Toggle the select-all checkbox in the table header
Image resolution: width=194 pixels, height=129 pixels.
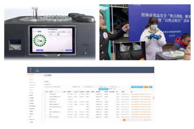click(46, 92)
